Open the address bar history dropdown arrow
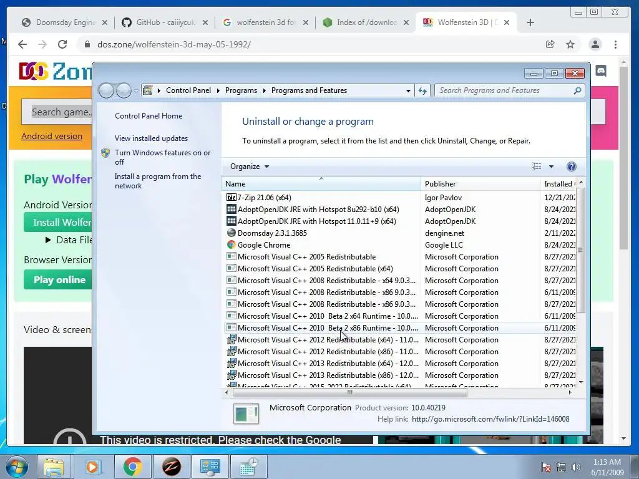 coord(408,91)
